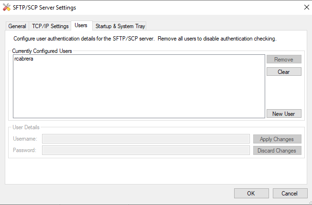Clear all configured users
The image size is (312, 205).
(284, 72)
